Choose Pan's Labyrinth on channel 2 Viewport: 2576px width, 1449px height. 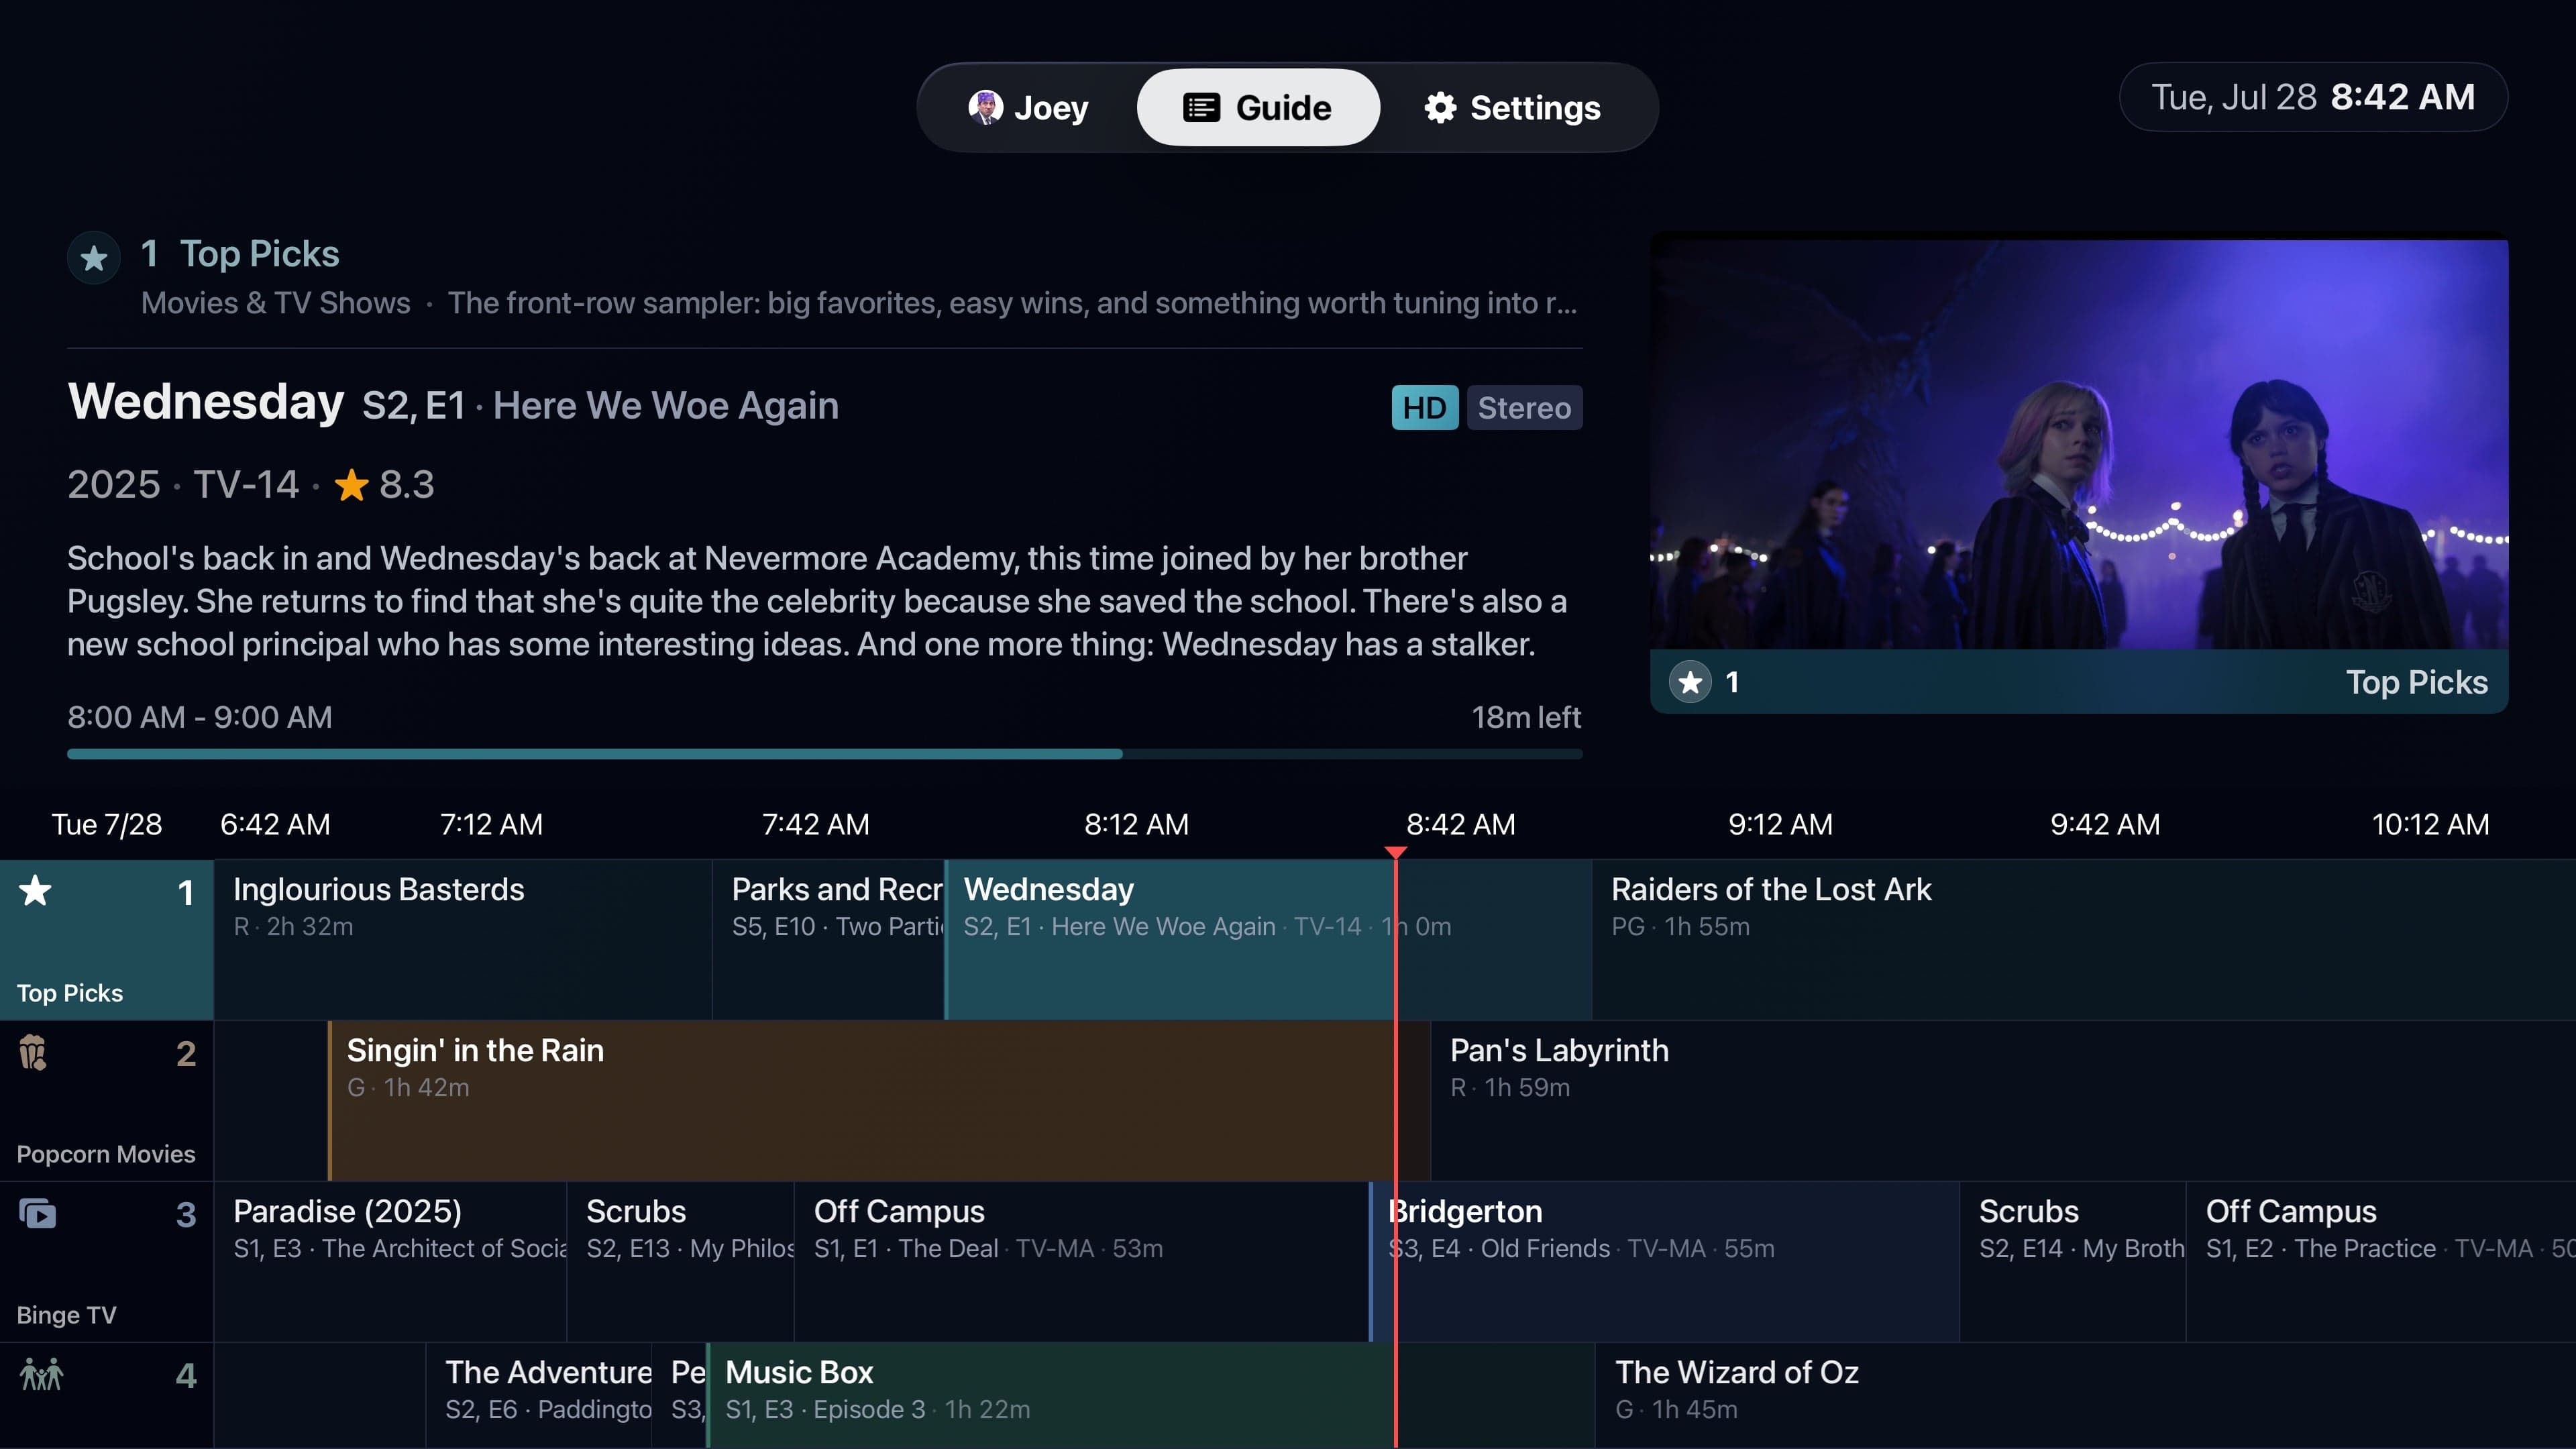pyautogui.click(x=2004, y=1100)
